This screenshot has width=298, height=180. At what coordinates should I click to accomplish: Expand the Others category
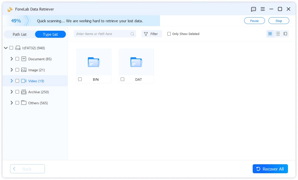(12, 103)
